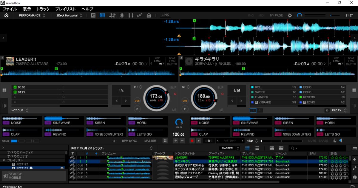This screenshot has height=188, width=358.
Task: Toggle SLIP on deck 1
Action: 173,87
